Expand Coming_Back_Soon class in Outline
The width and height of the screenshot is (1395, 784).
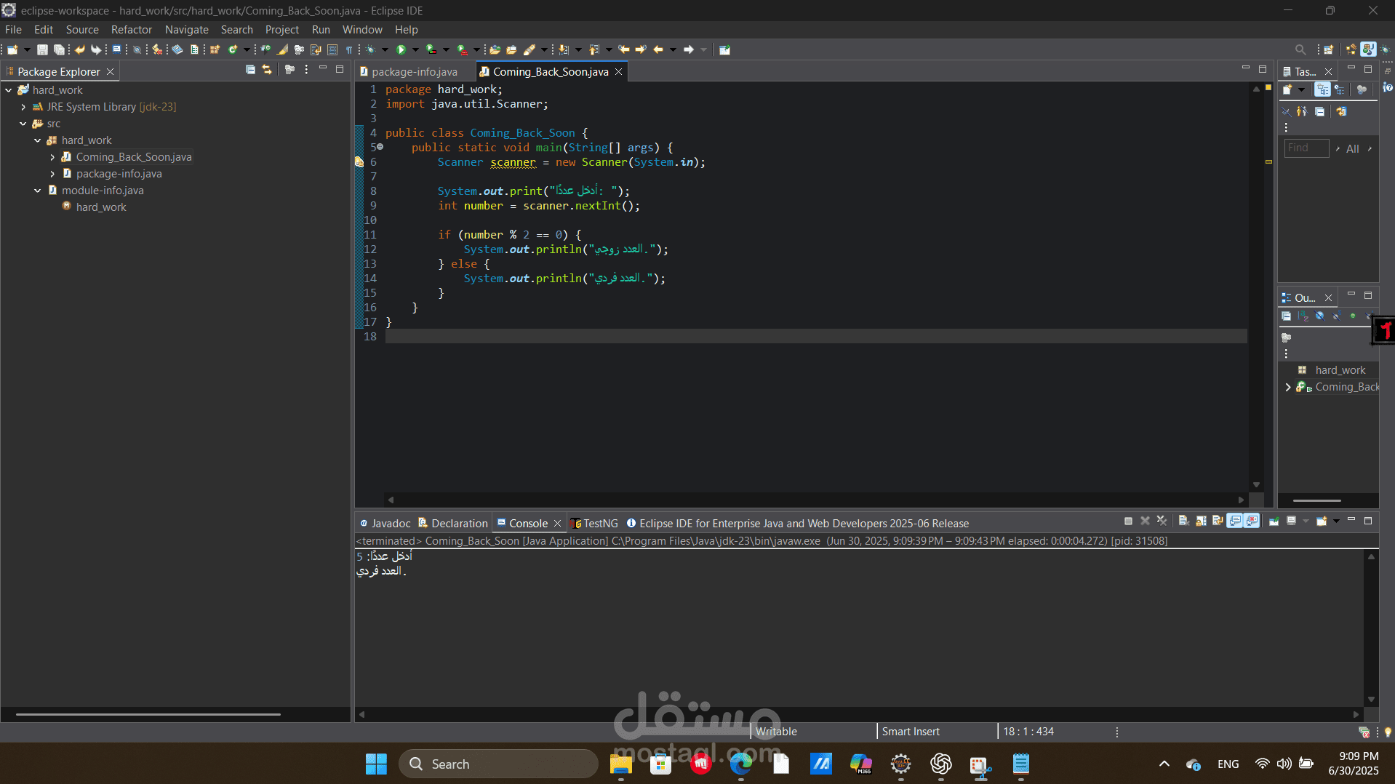point(1288,387)
